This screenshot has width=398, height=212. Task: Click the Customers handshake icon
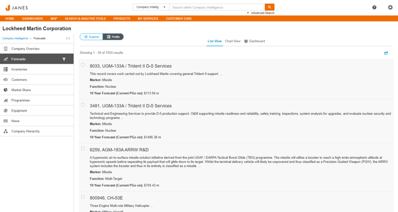[x=6, y=80]
